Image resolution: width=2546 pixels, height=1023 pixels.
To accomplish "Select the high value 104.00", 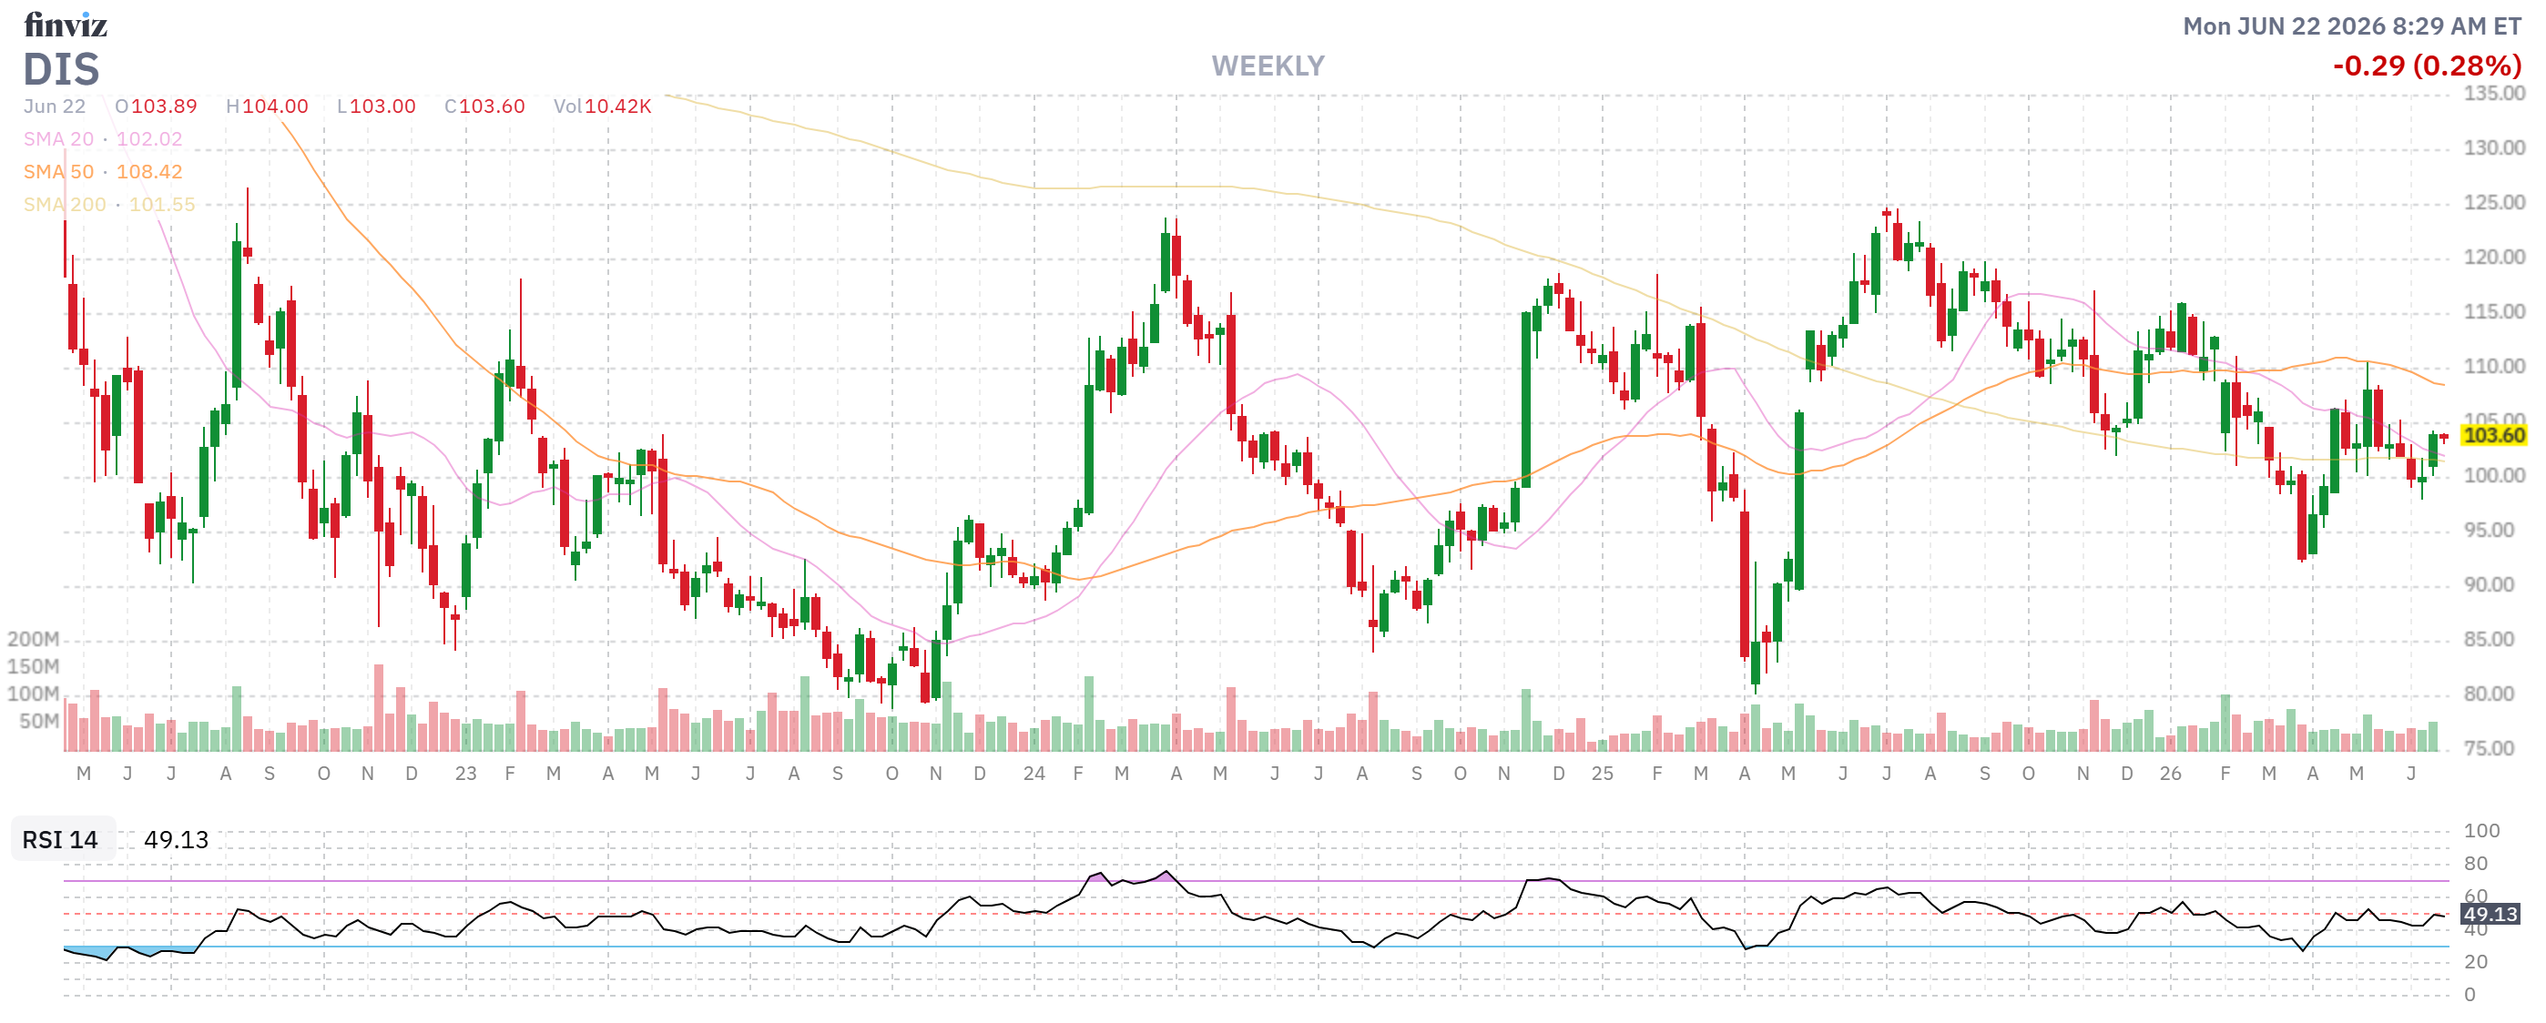I will 275,106.
